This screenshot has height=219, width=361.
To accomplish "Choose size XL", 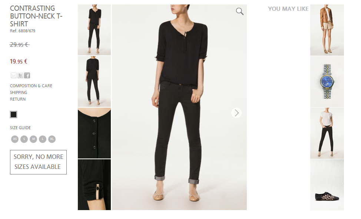I will click(x=52, y=139).
